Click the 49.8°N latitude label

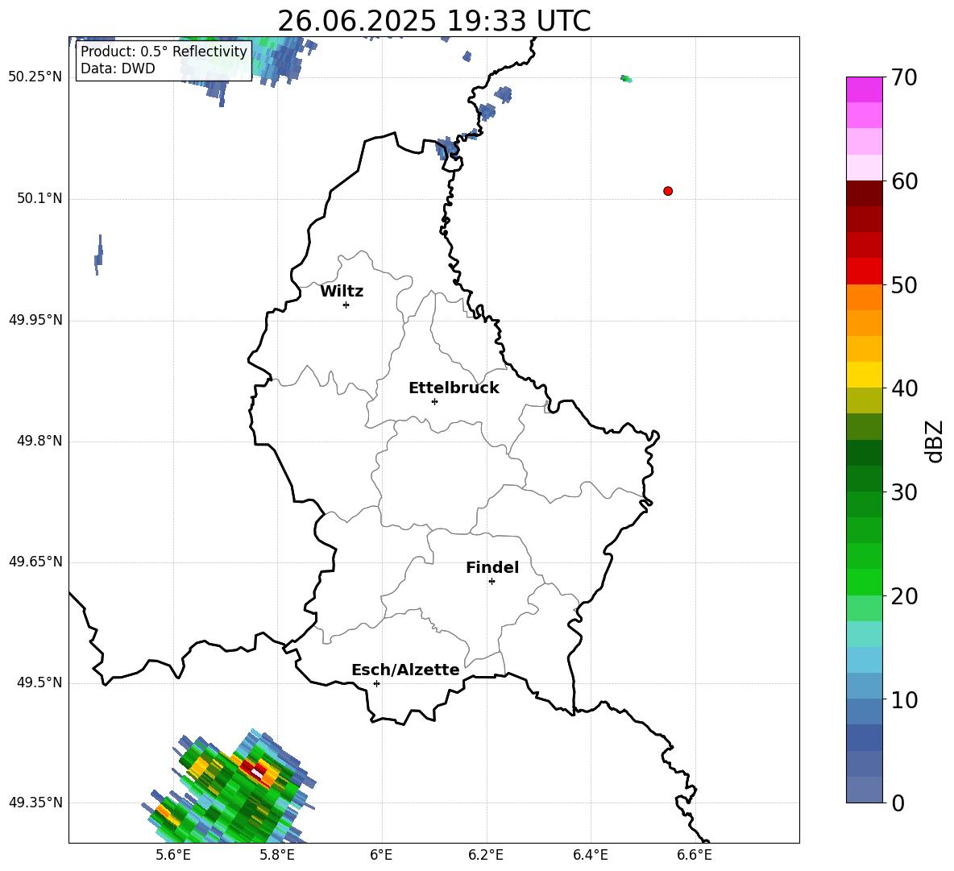(39, 441)
